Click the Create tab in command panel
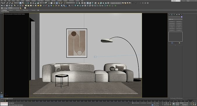This screenshot has height=106, width=197. [169, 15]
